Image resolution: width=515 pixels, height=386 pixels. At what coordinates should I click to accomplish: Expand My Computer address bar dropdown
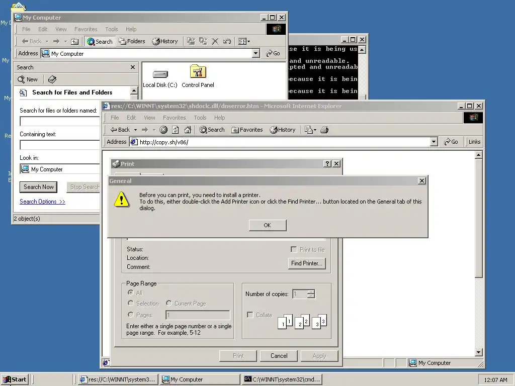click(x=256, y=53)
